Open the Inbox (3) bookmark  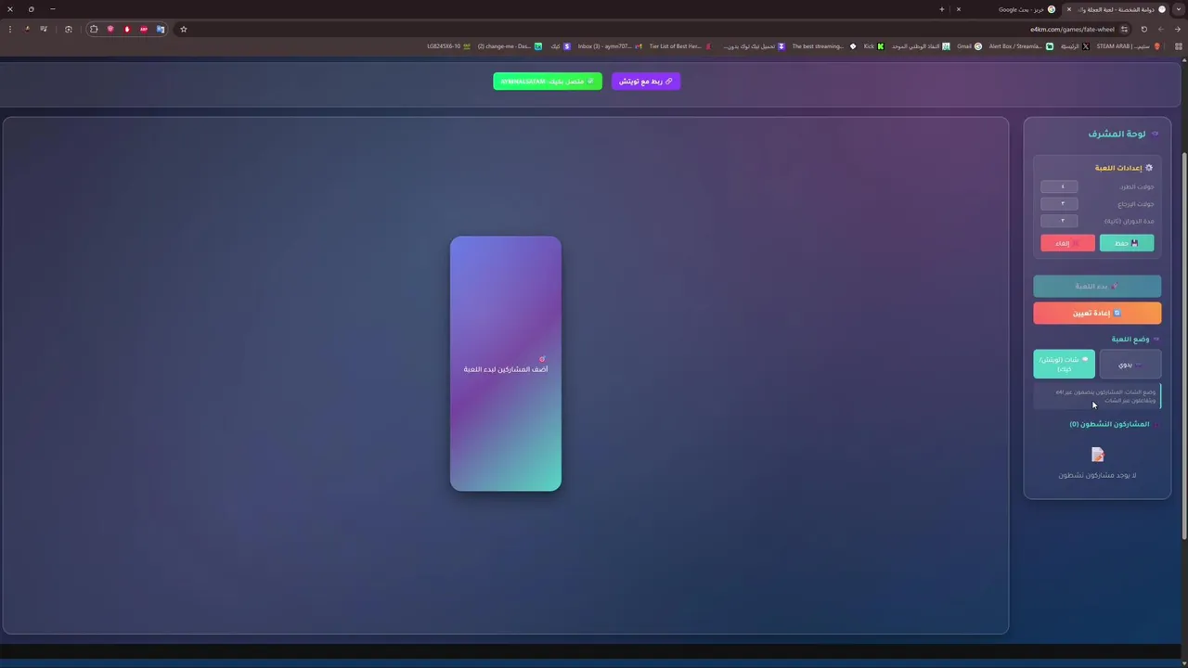tap(610, 46)
